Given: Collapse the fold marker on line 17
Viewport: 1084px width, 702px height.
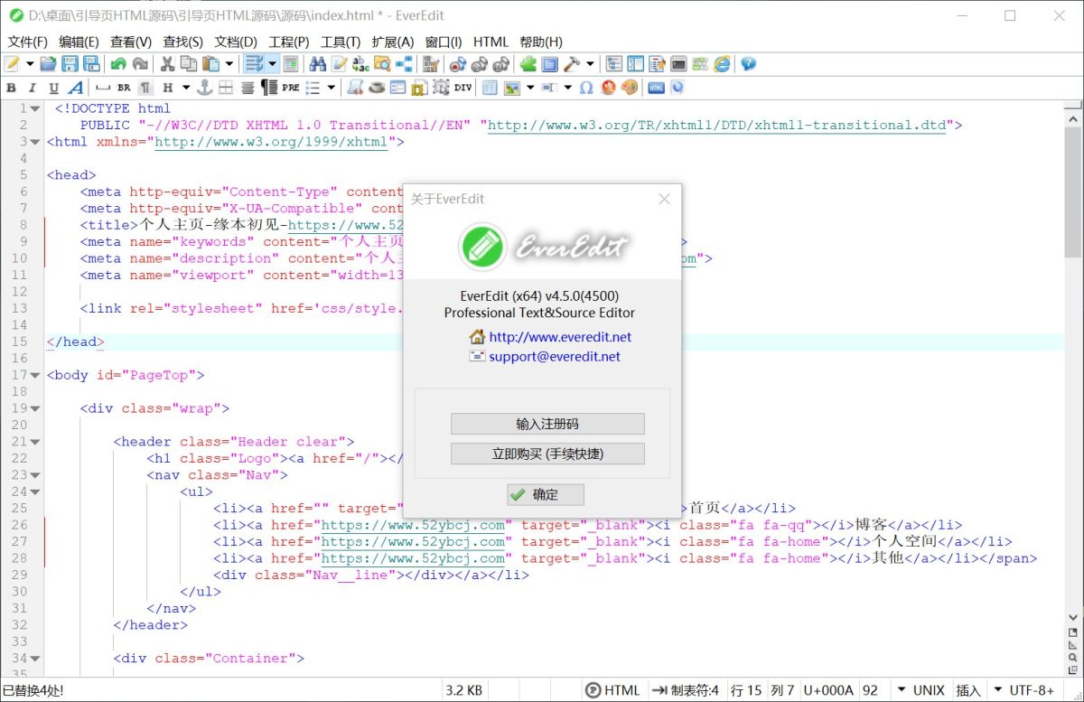Looking at the screenshot, I should 35,375.
